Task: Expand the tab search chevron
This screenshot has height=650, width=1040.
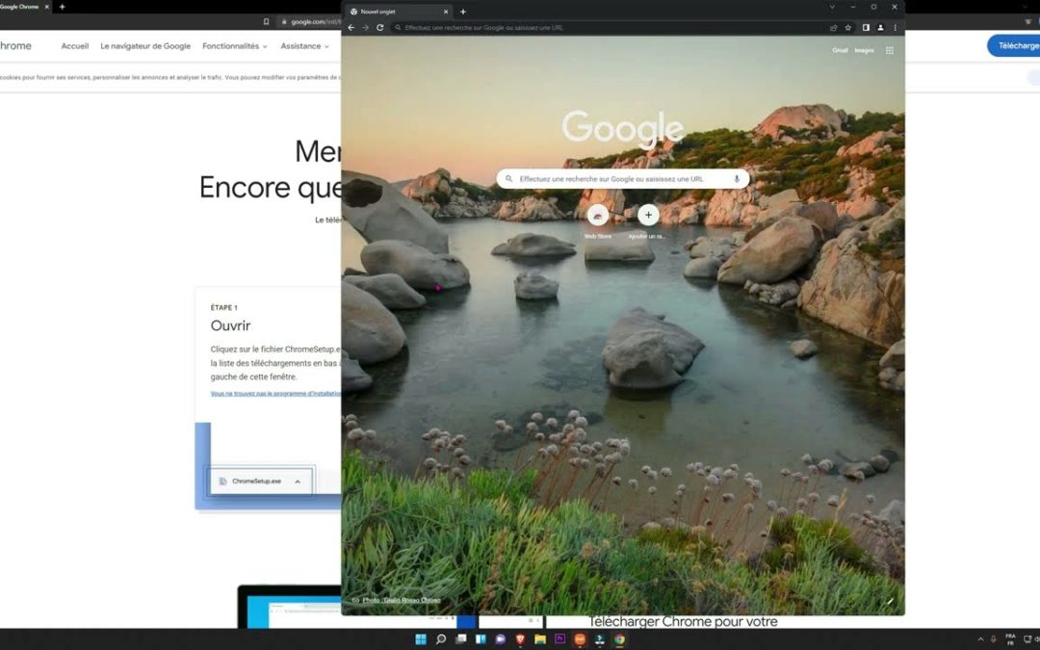Action: tap(832, 7)
